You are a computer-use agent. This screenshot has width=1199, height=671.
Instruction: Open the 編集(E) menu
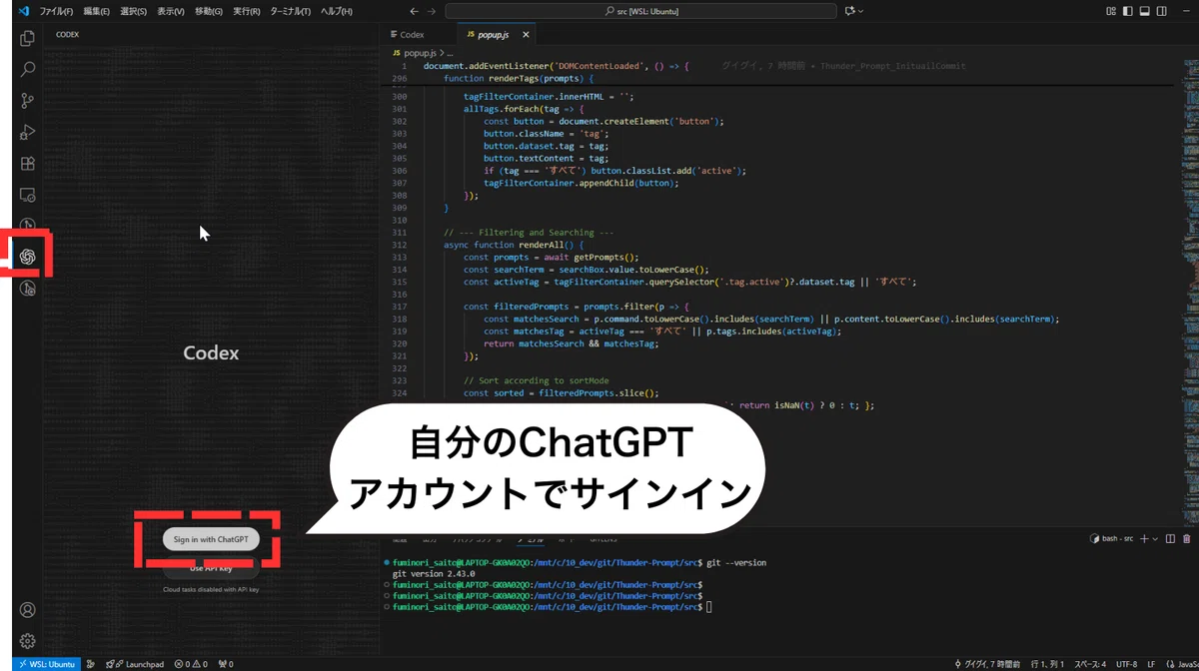97,11
